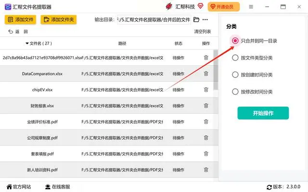
Task: Delete the 公司规章制度.pdf row
Action: point(206,138)
